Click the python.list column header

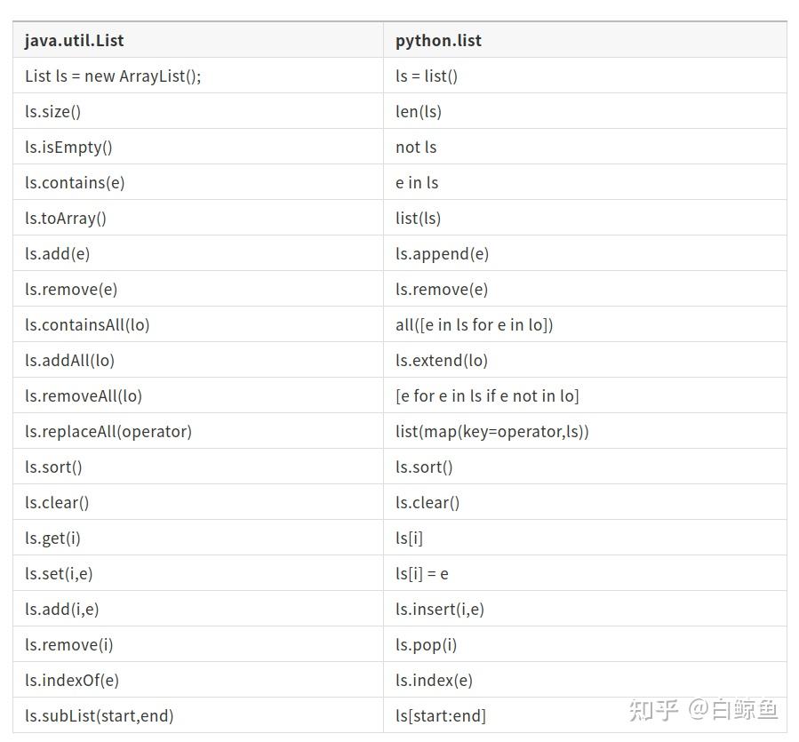coord(439,40)
